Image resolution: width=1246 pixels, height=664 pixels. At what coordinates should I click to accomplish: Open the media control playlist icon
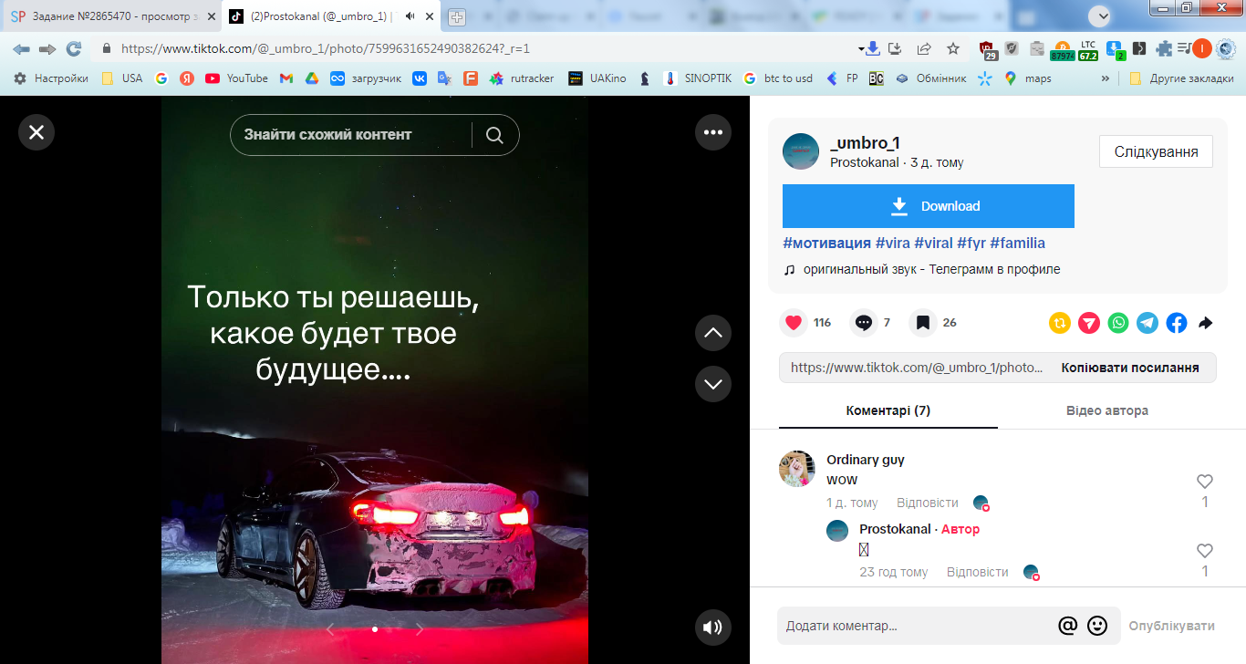click(1184, 48)
